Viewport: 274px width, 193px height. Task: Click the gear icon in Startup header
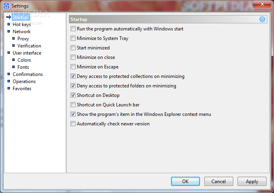(x=262, y=19)
